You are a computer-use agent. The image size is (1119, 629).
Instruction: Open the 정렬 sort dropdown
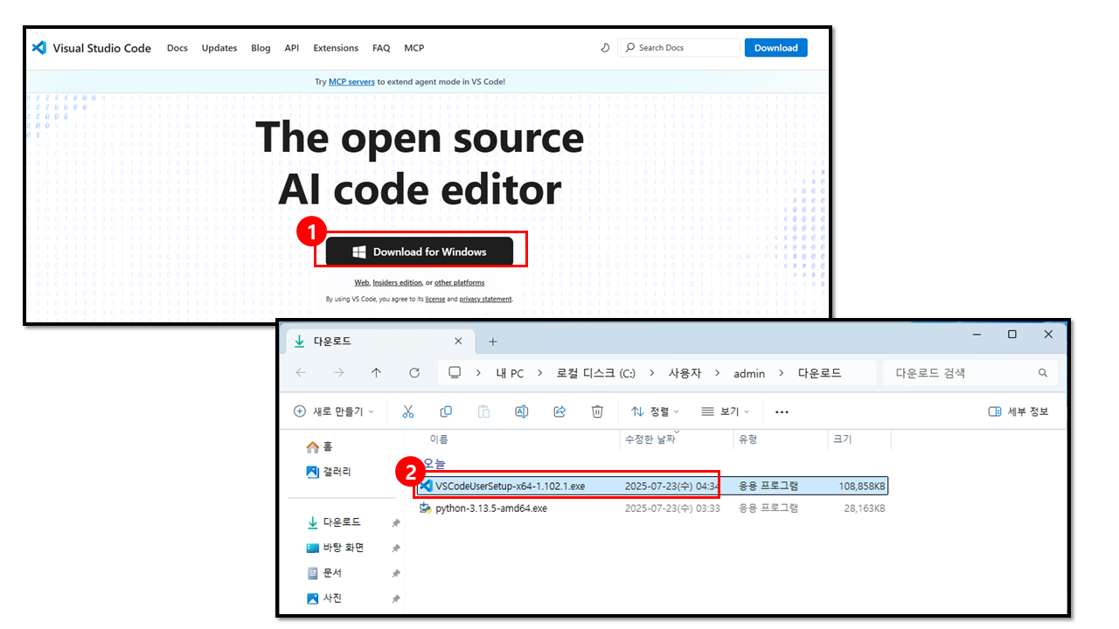point(656,411)
